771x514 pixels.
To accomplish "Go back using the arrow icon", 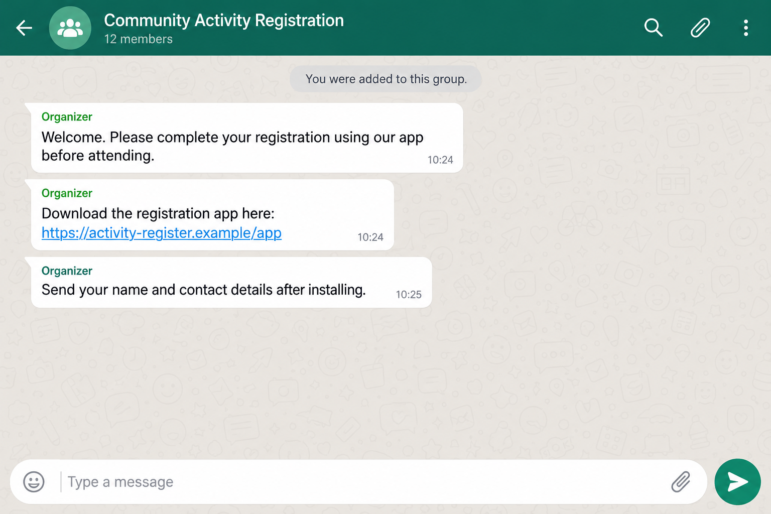I will (24, 28).
